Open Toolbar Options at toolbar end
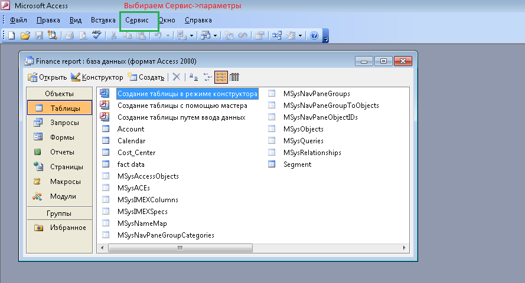 click(326, 36)
